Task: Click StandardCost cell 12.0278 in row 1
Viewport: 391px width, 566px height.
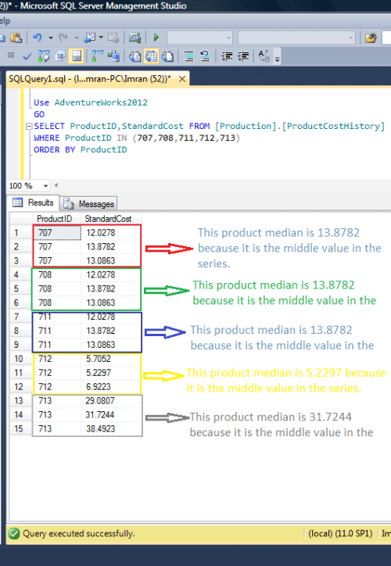Action: pos(111,233)
